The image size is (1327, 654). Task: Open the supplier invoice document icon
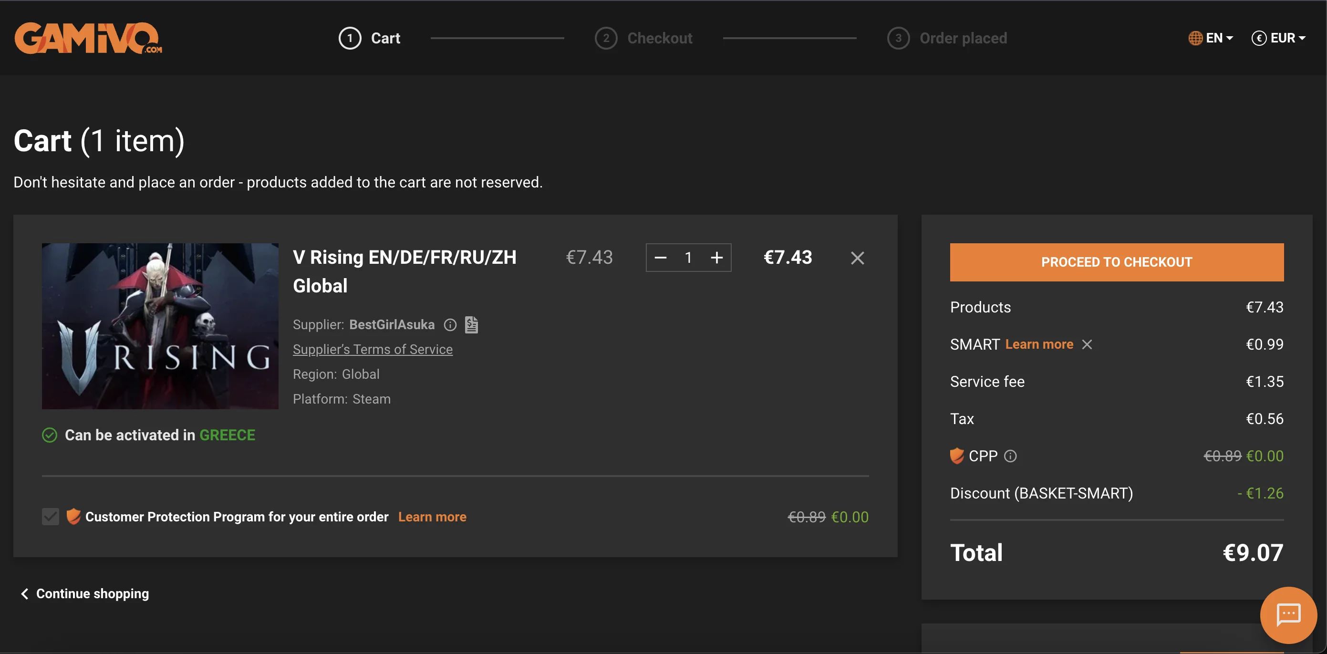pyautogui.click(x=471, y=325)
